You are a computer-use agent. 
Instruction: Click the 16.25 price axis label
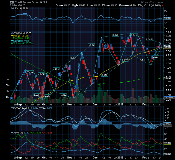[167, 32]
